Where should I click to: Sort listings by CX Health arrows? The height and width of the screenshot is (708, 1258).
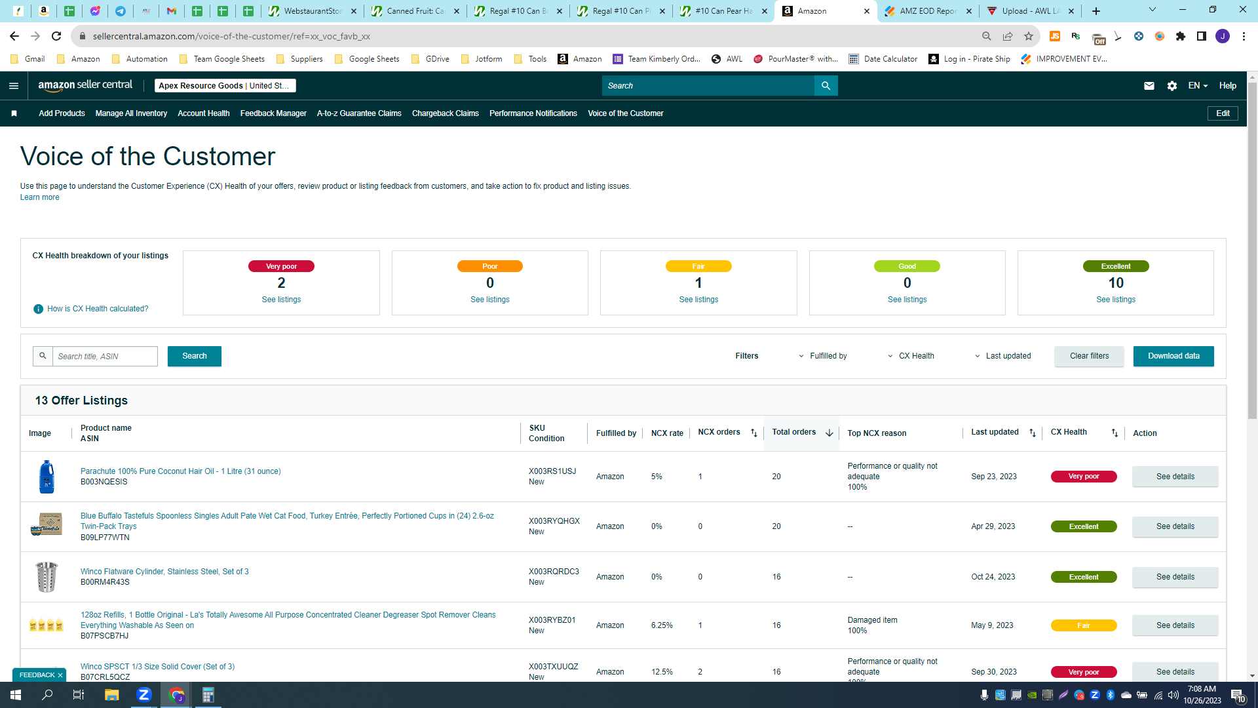pyautogui.click(x=1115, y=433)
